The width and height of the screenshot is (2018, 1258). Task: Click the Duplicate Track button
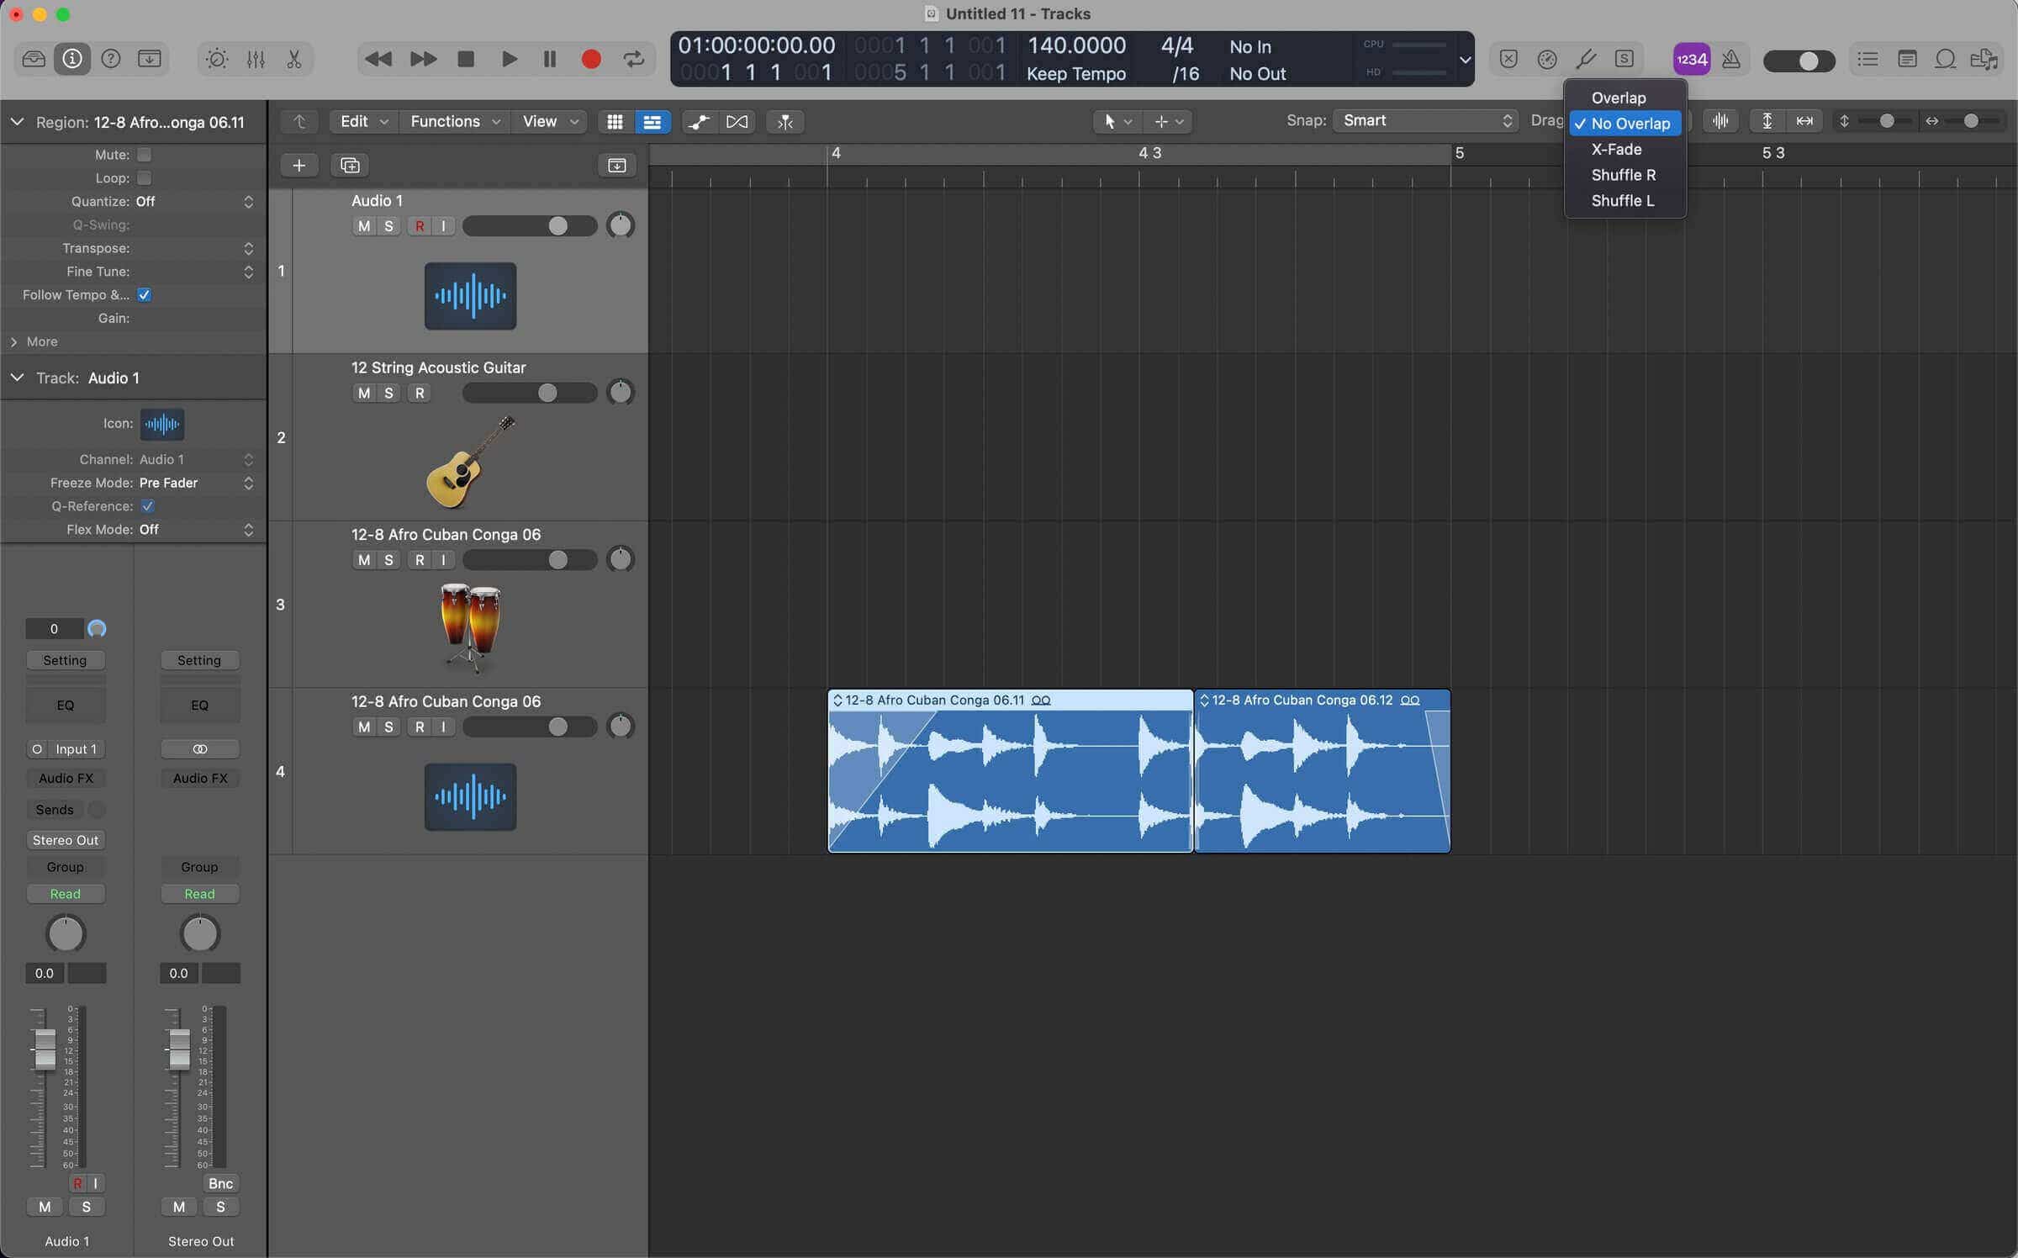350,166
